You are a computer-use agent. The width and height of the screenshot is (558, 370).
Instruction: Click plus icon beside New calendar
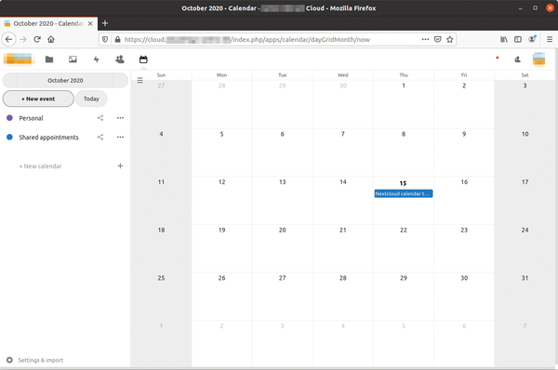pos(120,165)
